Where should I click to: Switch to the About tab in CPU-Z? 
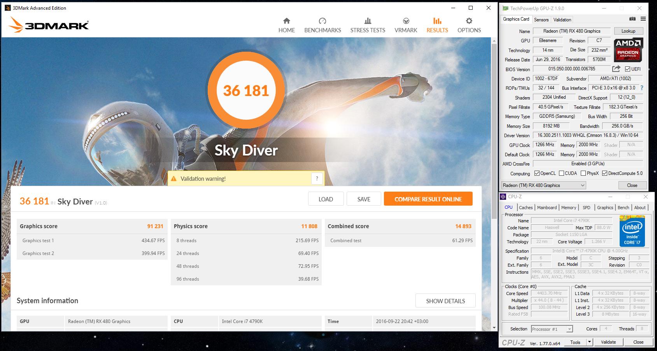coord(640,208)
